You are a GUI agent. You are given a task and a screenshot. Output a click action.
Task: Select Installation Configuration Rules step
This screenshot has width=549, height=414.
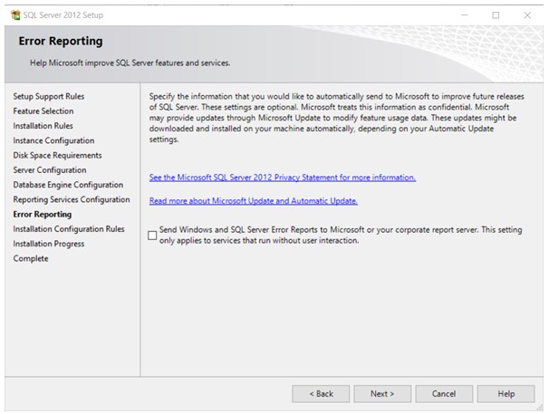point(69,228)
